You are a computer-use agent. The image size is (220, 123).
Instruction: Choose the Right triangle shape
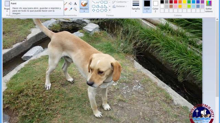pyautogui.click(x=106, y=6)
